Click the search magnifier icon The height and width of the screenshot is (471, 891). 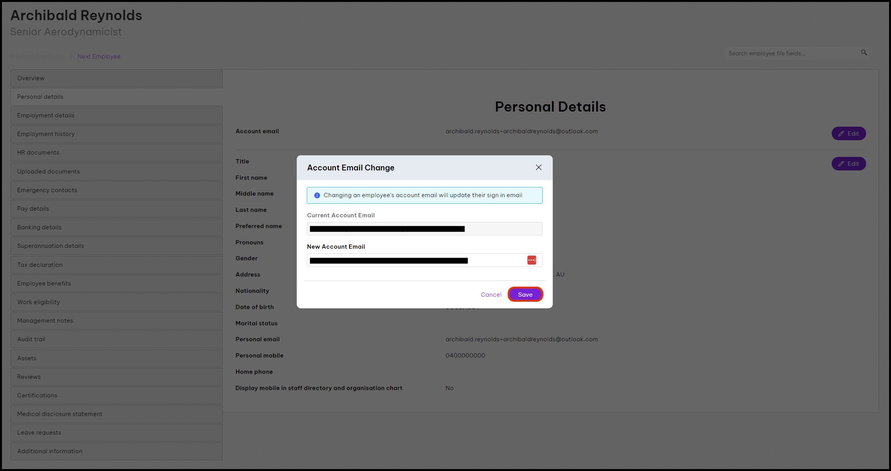[864, 53]
